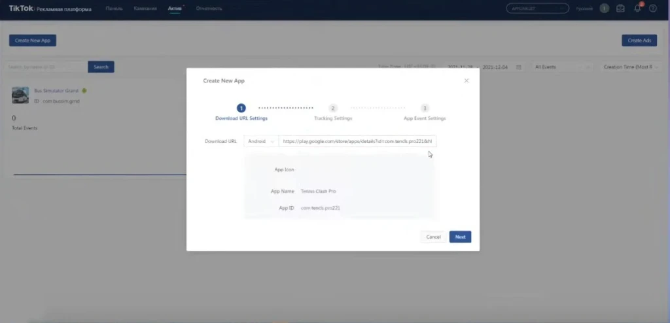Select step 2 Tracking Settings

pos(333,113)
